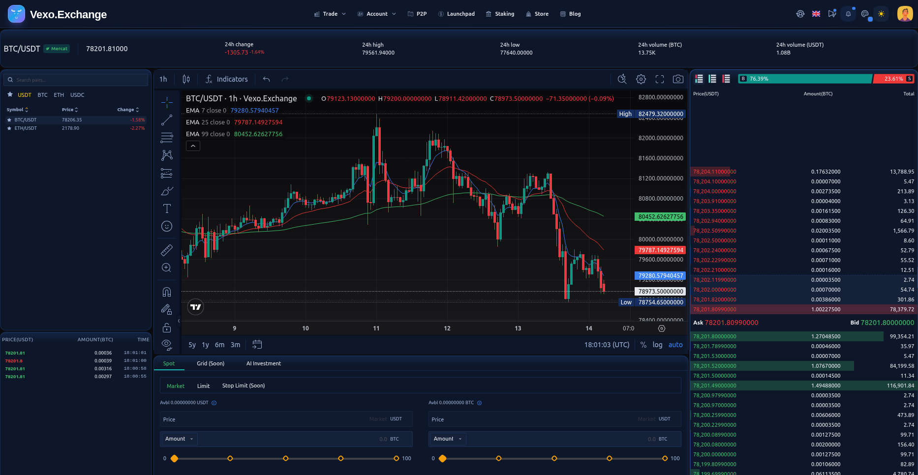This screenshot has height=475, width=918.
Task: Show sell orders only order book view
Action: pyautogui.click(x=726, y=79)
